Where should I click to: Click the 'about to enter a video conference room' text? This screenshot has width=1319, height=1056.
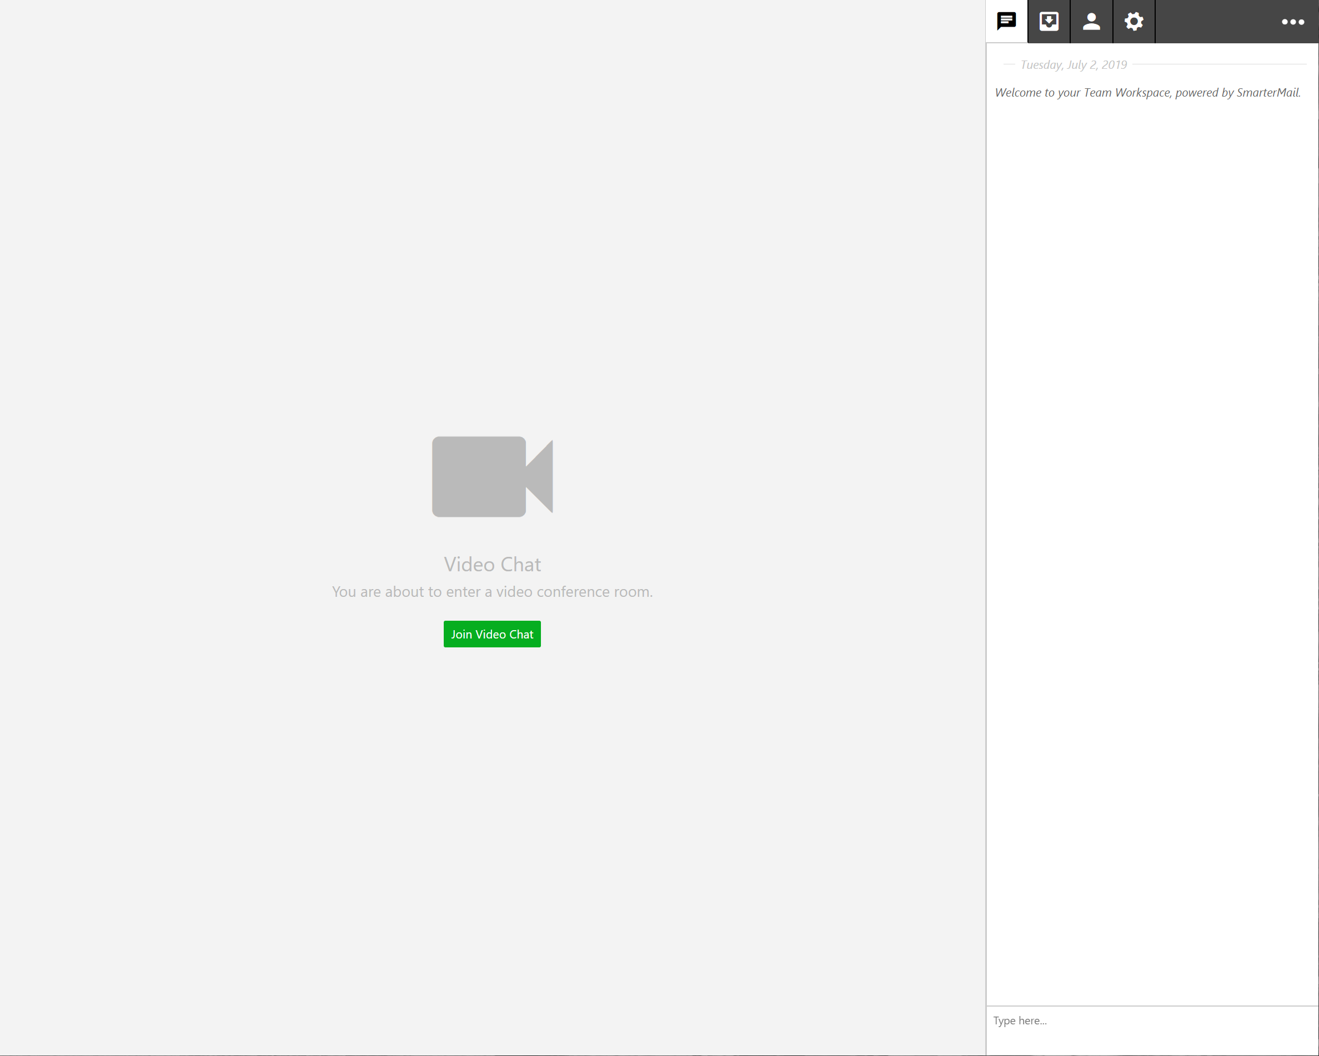[x=492, y=591]
